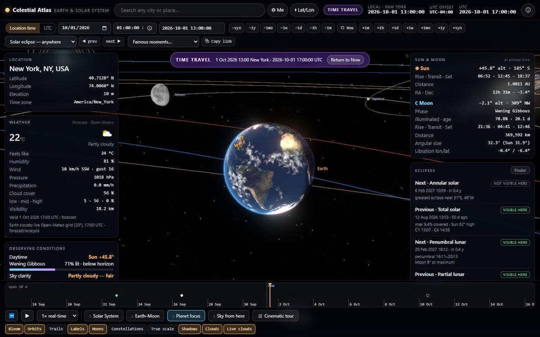Screen dimensions: 540x337
Task: Step forward one year (+1y)
Action: coord(441,28)
